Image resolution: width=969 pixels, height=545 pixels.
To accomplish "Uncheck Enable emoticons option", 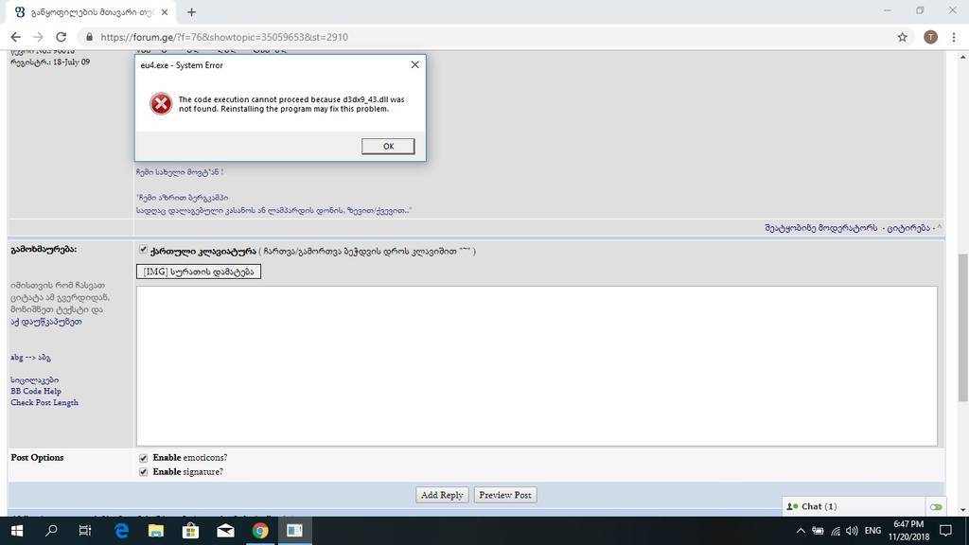I will click(x=143, y=458).
